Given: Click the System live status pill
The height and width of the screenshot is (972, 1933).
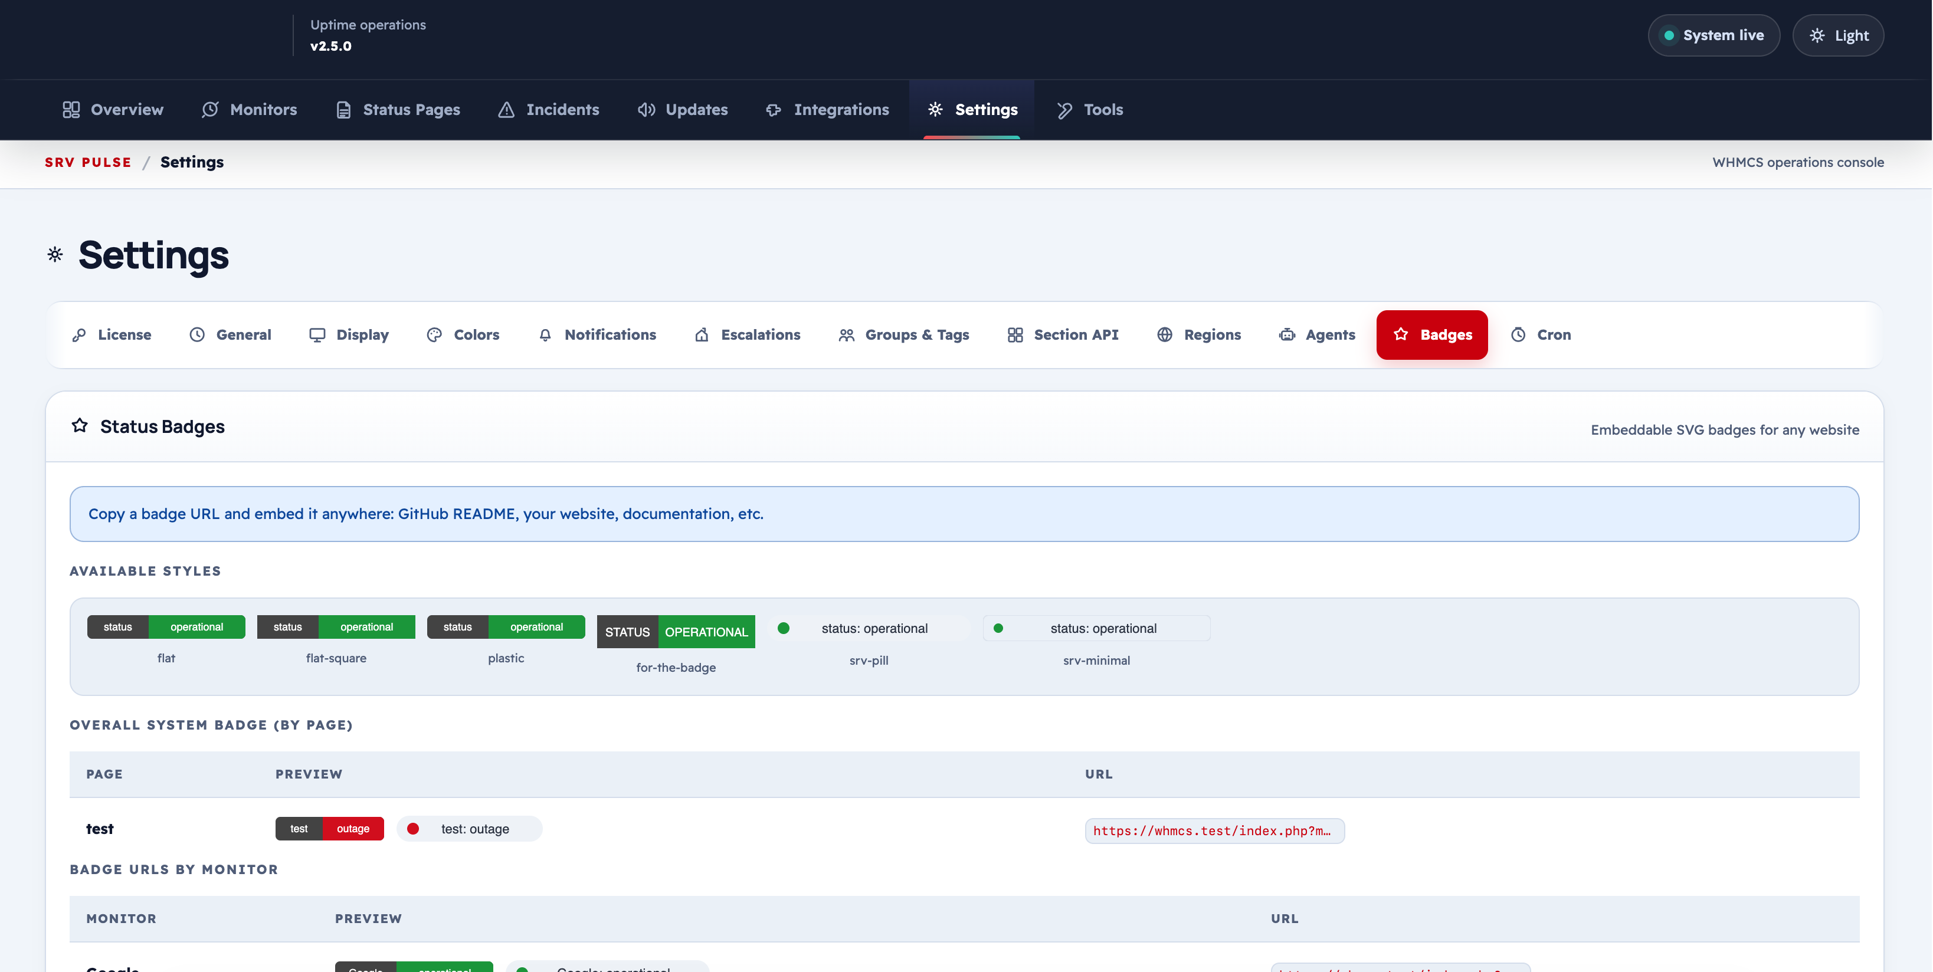Looking at the screenshot, I should (1714, 35).
